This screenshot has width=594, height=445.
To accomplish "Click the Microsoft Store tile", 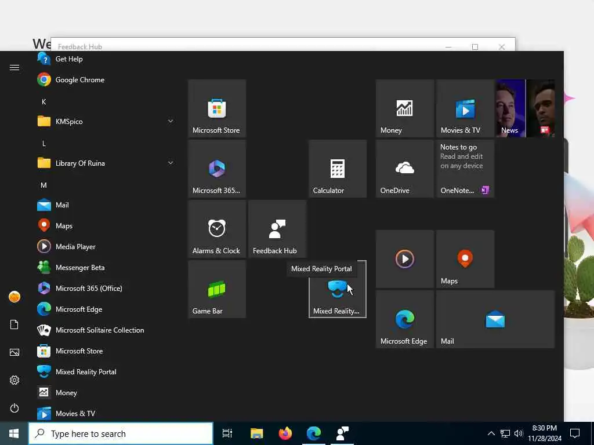I will [217, 108].
